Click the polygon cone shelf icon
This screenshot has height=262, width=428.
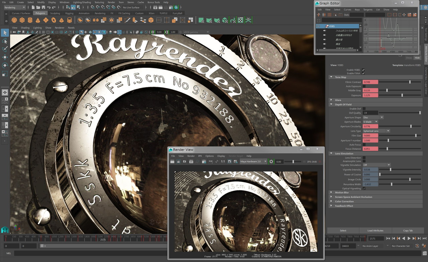(x=38, y=20)
